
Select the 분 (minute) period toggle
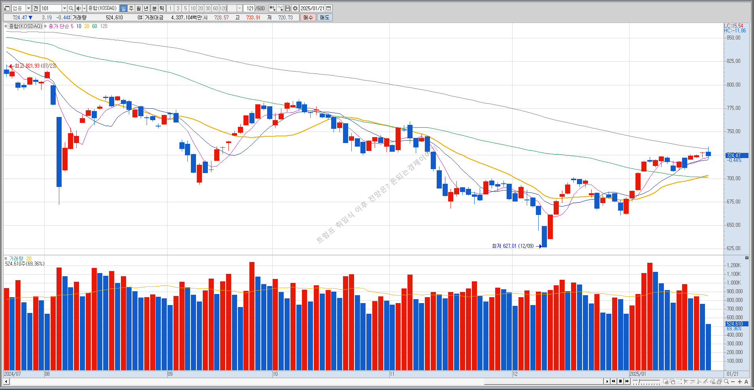click(x=155, y=8)
